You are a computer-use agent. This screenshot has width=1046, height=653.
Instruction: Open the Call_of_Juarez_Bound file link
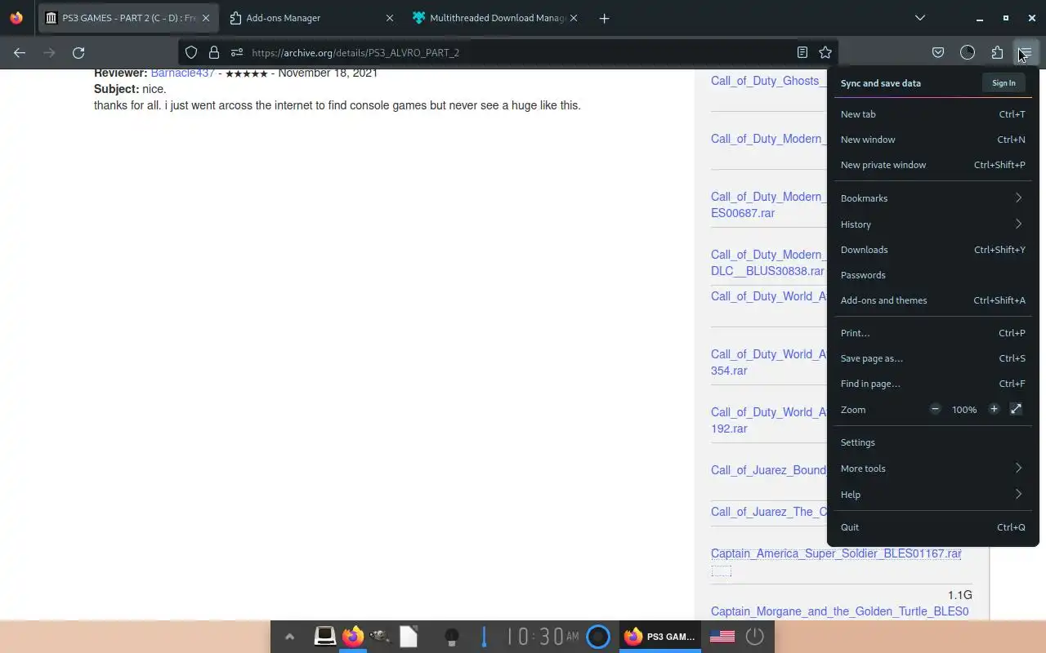click(768, 470)
